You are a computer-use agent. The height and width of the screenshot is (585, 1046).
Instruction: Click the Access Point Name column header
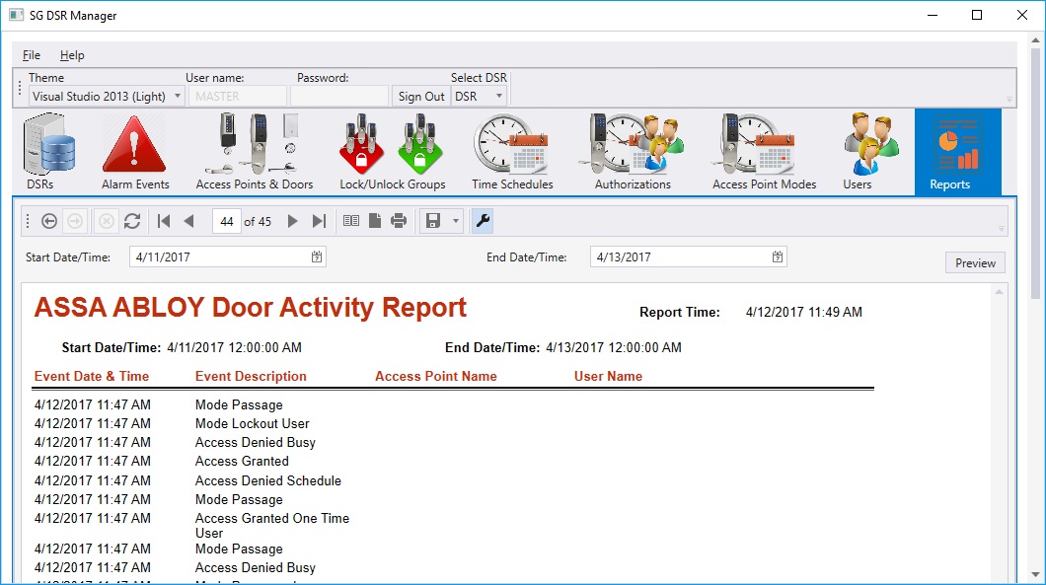point(435,376)
